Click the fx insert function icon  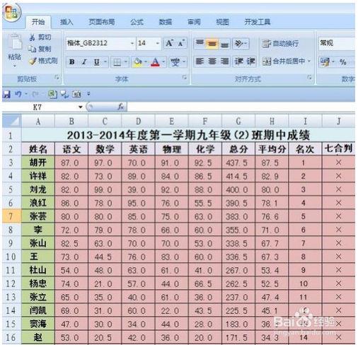click(x=120, y=107)
